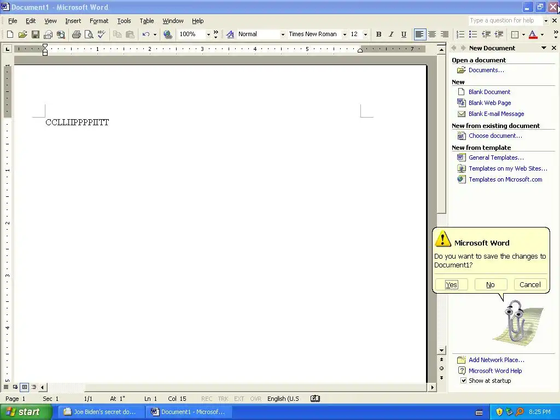The image size is (560, 420).
Task: Click the Copy toolbar icon
Action: pos(117,34)
